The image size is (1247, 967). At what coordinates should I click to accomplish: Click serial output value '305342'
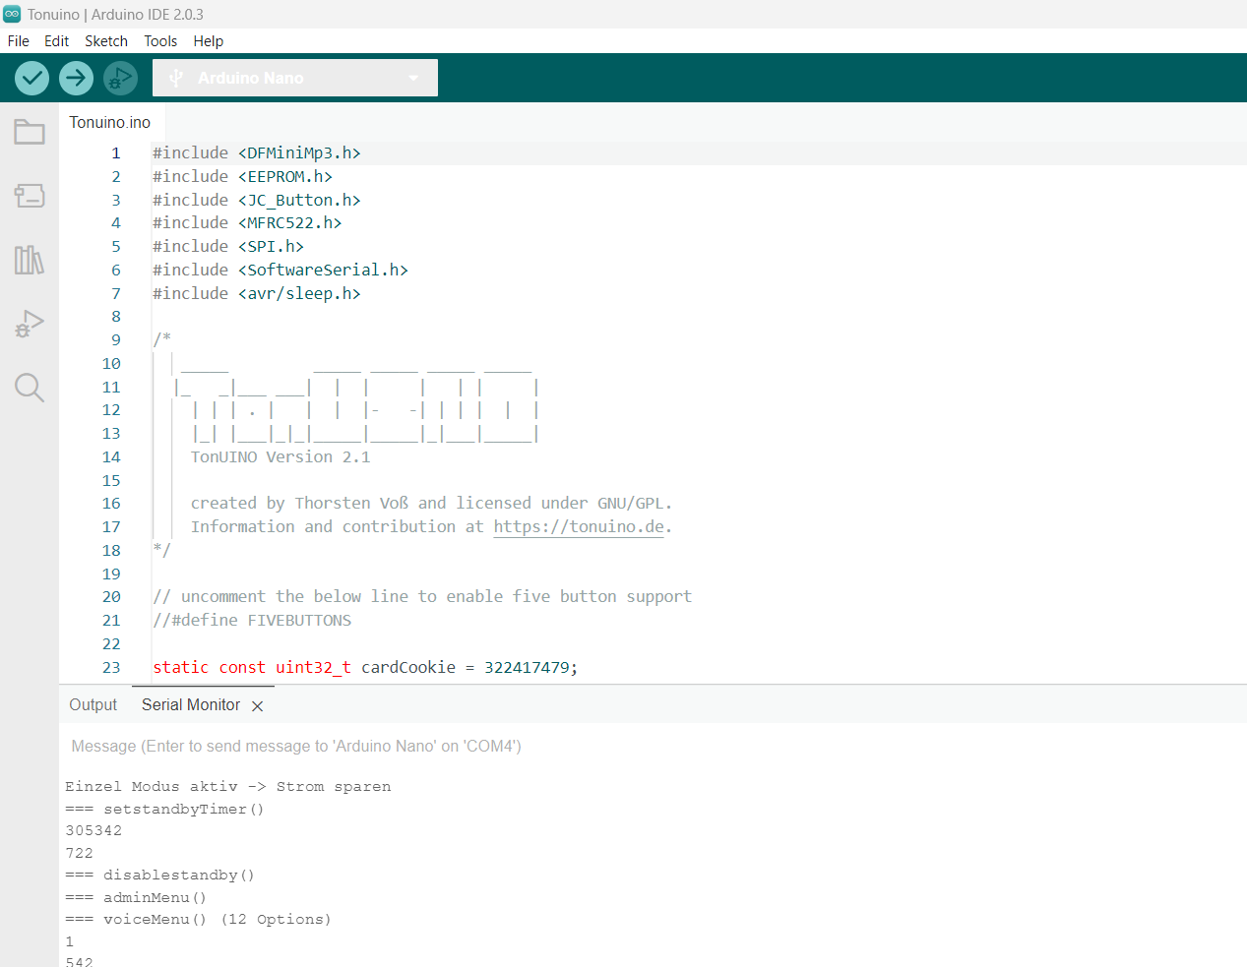tap(94, 830)
